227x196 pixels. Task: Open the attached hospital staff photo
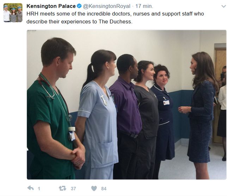[127, 105]
